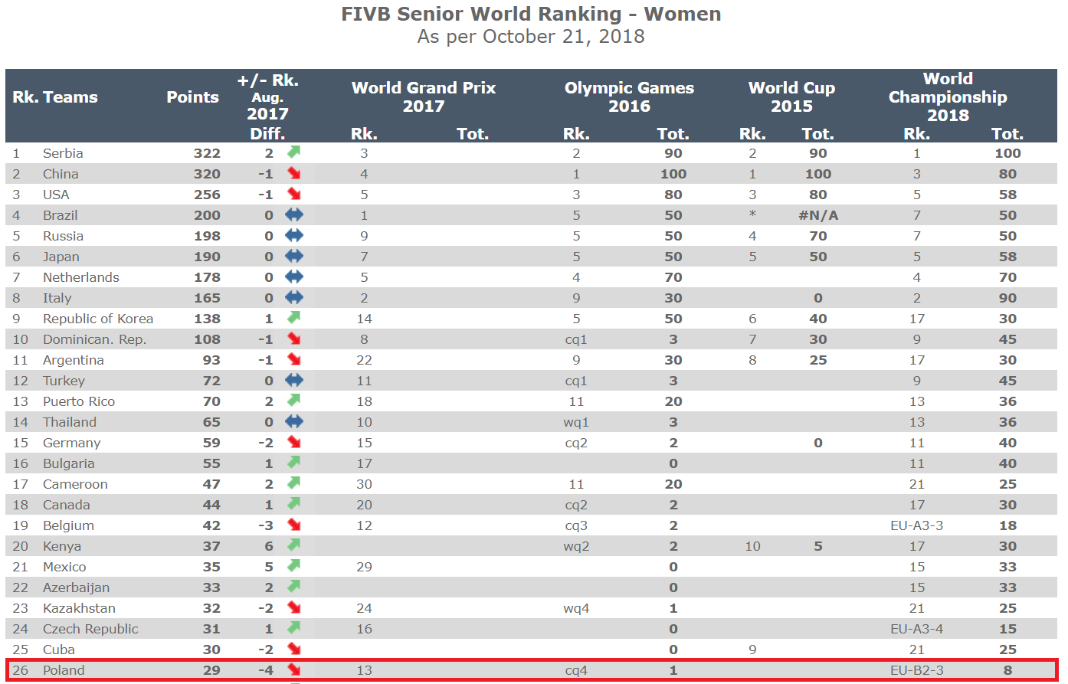The height and width of the screenshot is (684, 1068).
Task: Click the blue no-change arrow in Brazil's row
Action: point(293,215)
